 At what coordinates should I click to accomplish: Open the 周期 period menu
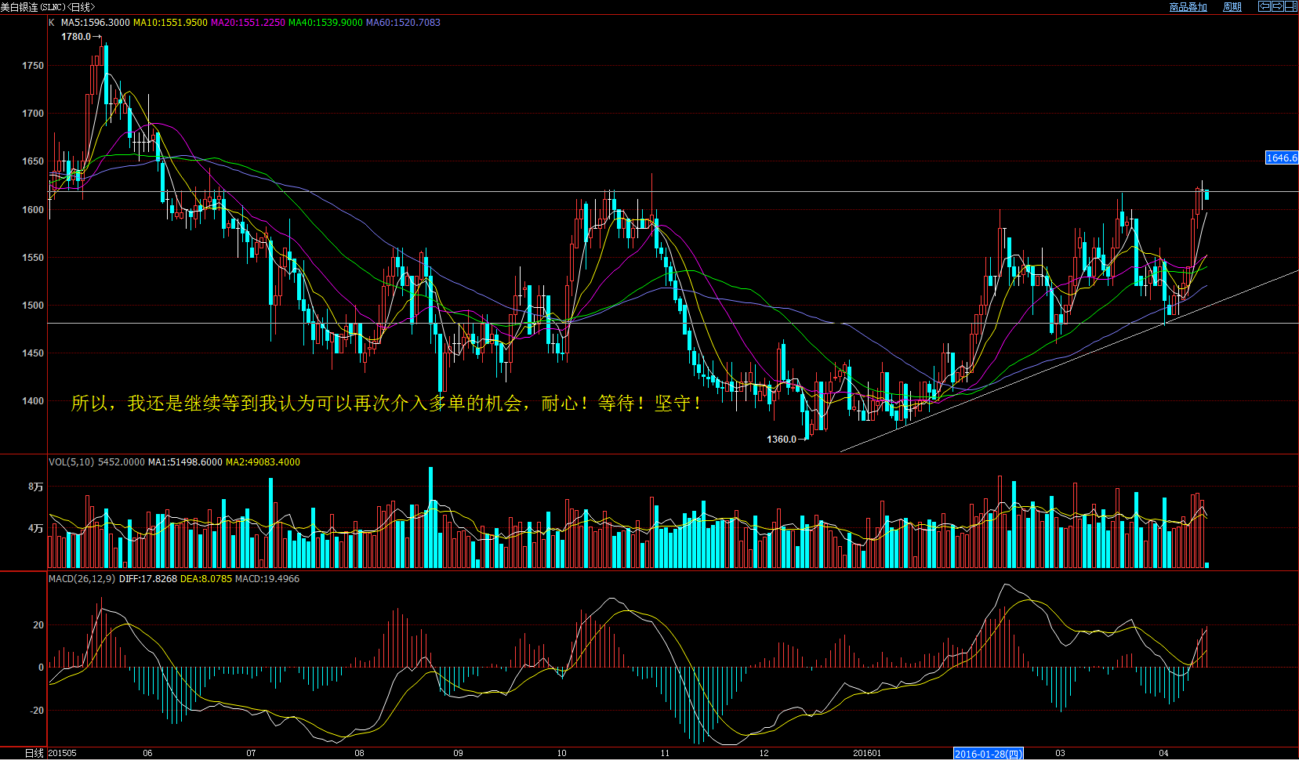click(1232, 7)
